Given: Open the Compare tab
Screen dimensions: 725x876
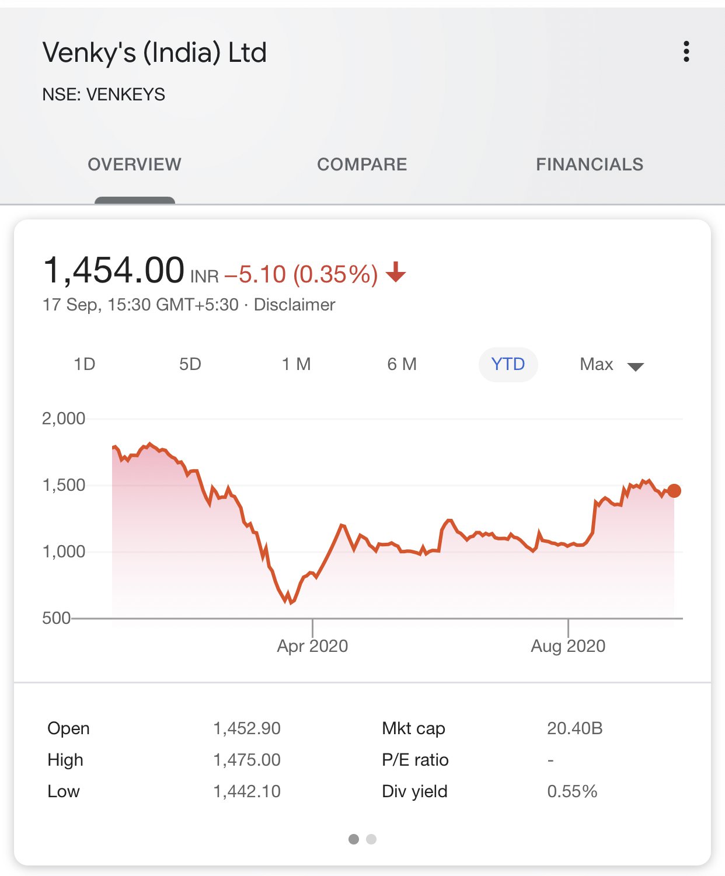Looking at the screenshot, I should [362, 165].
